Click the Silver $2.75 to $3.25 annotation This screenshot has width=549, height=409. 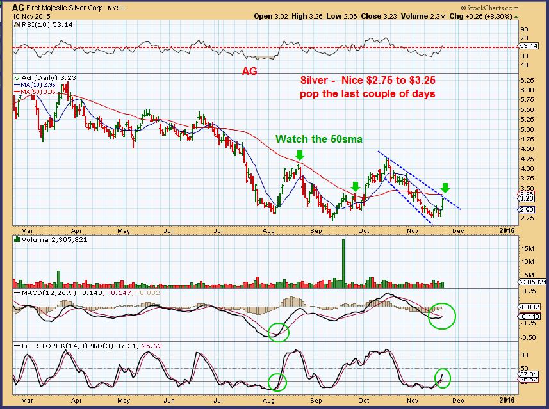point(368,87)
